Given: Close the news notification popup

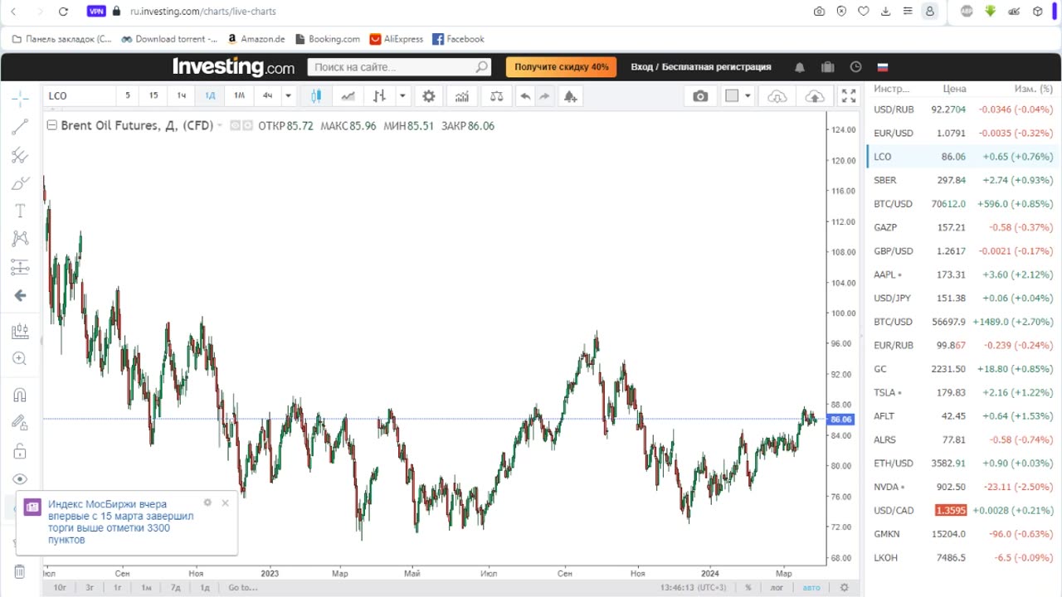Looking at the screenshot, I should click(225, 502).
